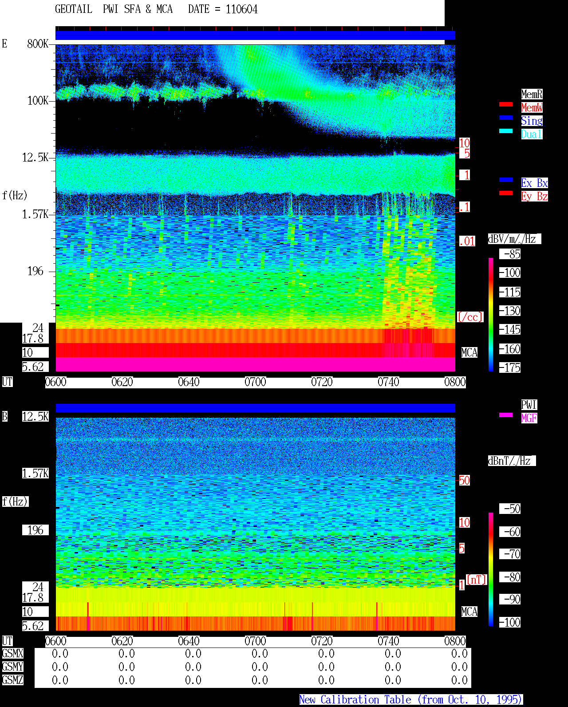568x707 pixels.
Task: Click the upper MCA label beside E panel
Action: [x=469, y=353]
